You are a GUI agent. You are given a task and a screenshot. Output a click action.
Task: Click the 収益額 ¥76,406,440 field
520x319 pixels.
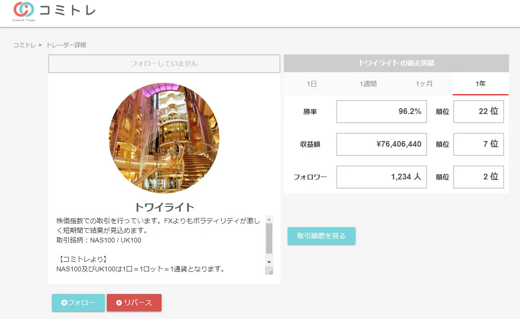381,144
